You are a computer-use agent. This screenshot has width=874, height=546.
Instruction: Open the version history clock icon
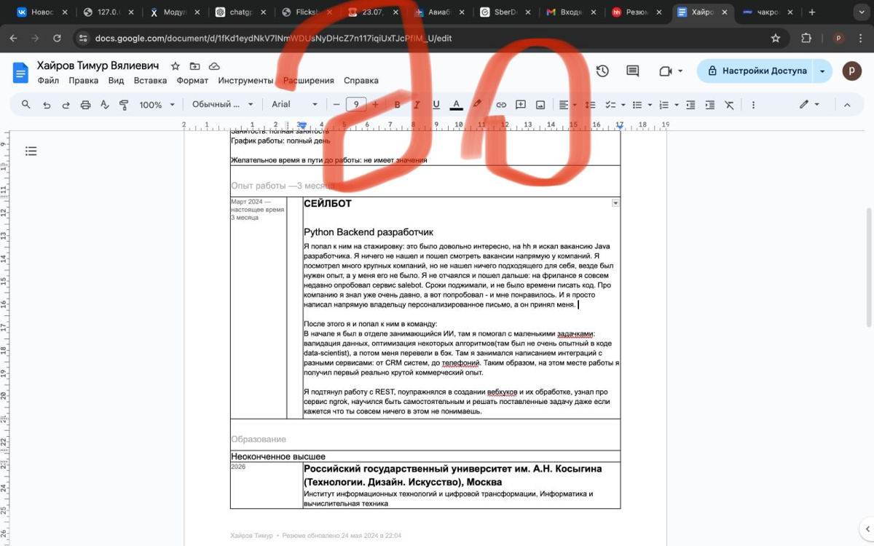(602, 71)
